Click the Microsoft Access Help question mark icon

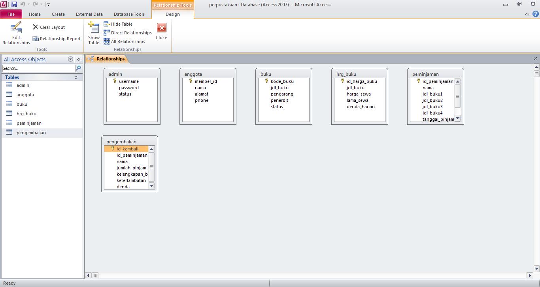[535, 14]
